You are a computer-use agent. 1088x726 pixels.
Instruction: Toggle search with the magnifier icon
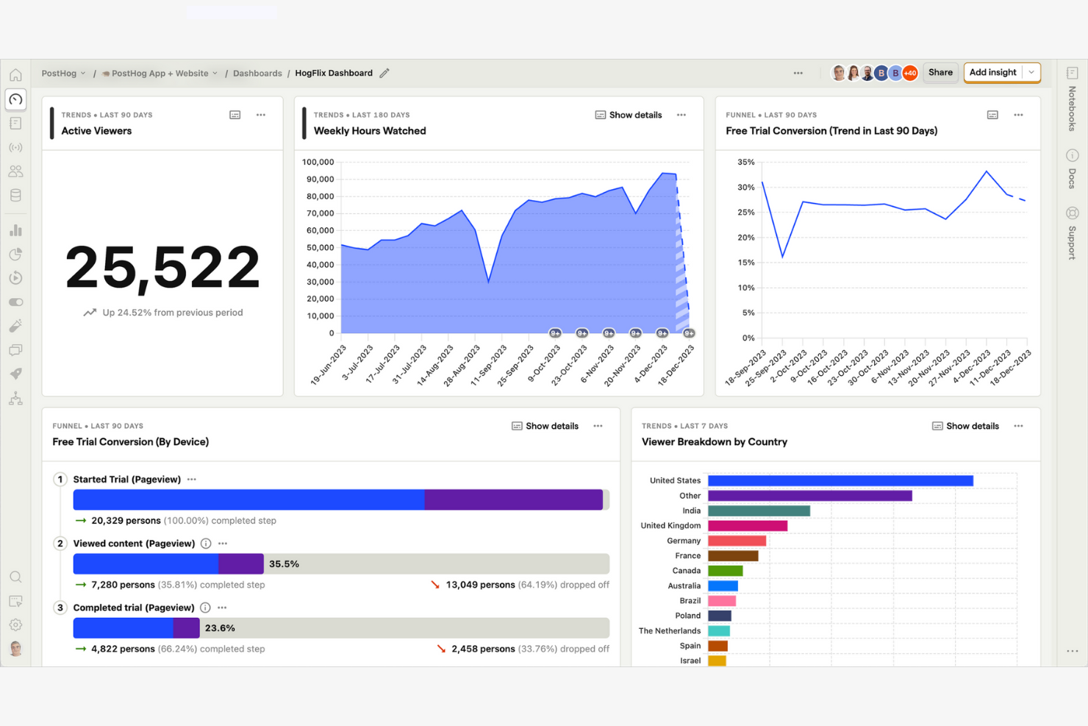(x=15, y=577)
